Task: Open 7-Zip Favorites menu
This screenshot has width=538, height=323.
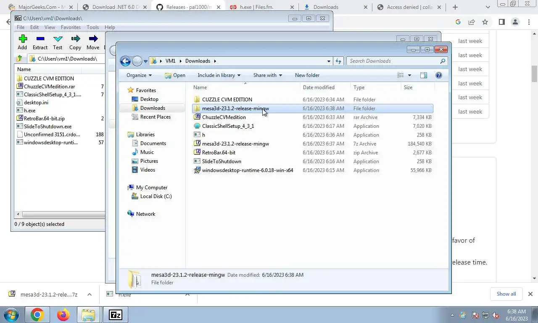Action: click(71, 27)
